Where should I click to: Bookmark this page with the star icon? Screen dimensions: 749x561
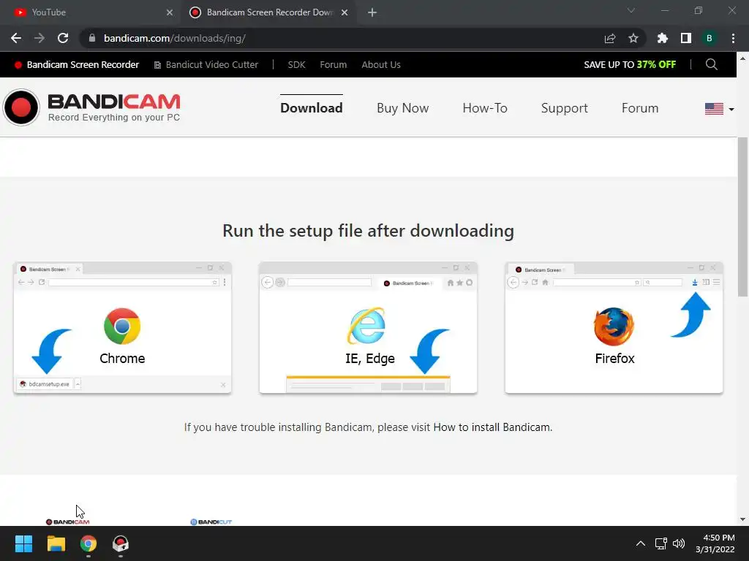(x=633, y=38)
